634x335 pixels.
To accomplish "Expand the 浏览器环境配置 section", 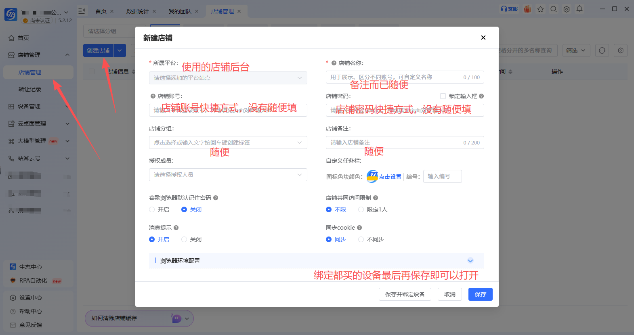I will pos(470,261).
